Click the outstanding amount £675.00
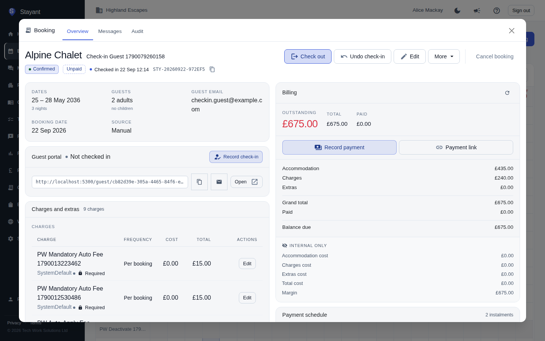The image size is (545, 341). (300, 124)
